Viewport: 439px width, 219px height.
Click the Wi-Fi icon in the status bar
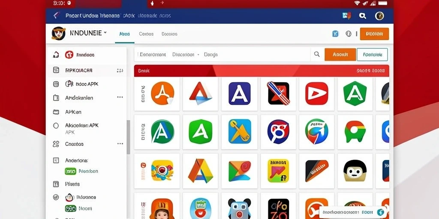tap(357, 3)
